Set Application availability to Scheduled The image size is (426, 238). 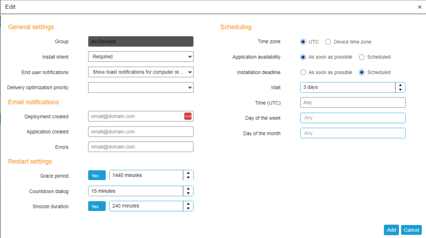pyautogui.click(x=362, y=57)
